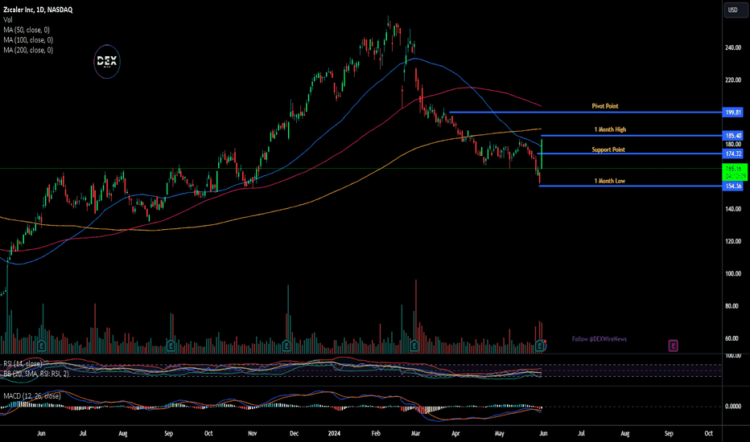
Task: Click the 1 Month Low line label
Action: pos(609,181)
